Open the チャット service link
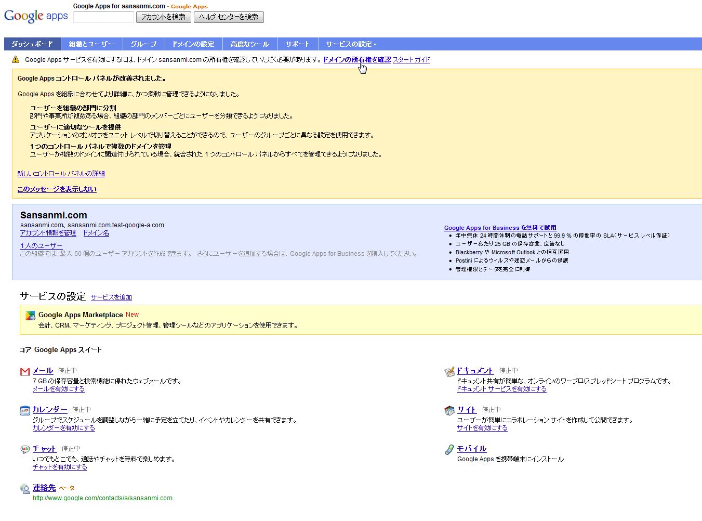 point(44,449)
